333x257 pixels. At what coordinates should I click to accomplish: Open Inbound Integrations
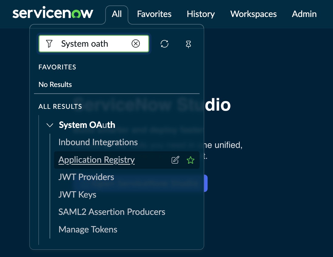(98, 142)
